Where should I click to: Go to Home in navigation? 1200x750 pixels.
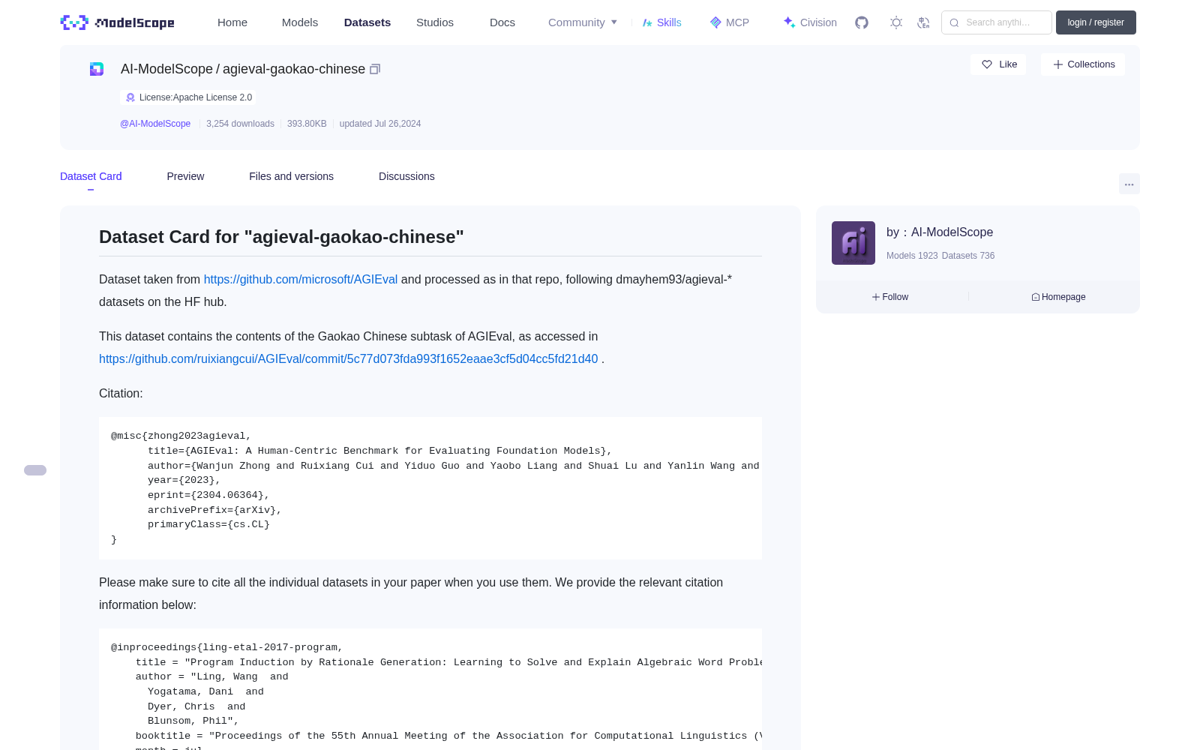coord(232,22)
